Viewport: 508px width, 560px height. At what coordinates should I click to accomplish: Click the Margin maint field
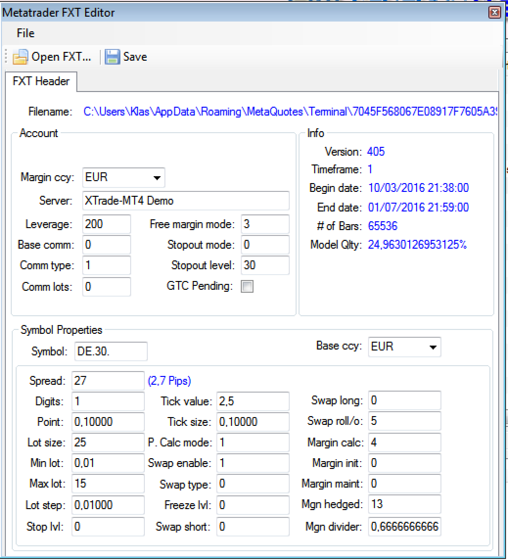point(404,484)
